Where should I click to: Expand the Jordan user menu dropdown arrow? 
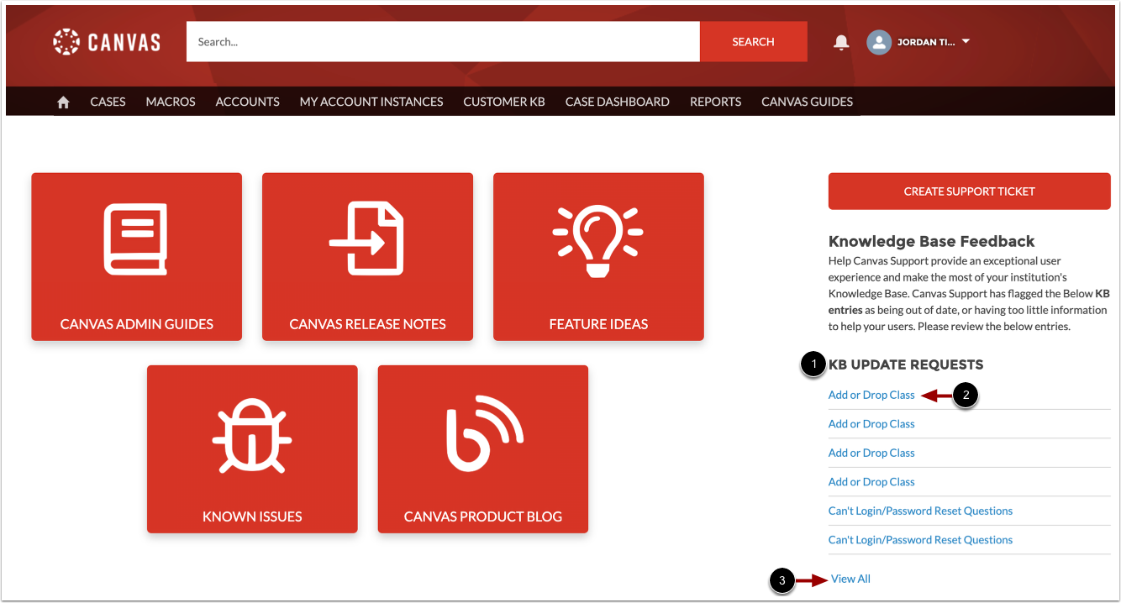coord(966,41)
